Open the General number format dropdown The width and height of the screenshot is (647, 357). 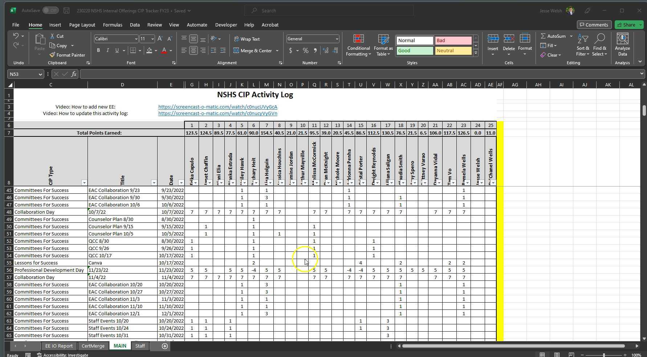(x=337, y=39)
